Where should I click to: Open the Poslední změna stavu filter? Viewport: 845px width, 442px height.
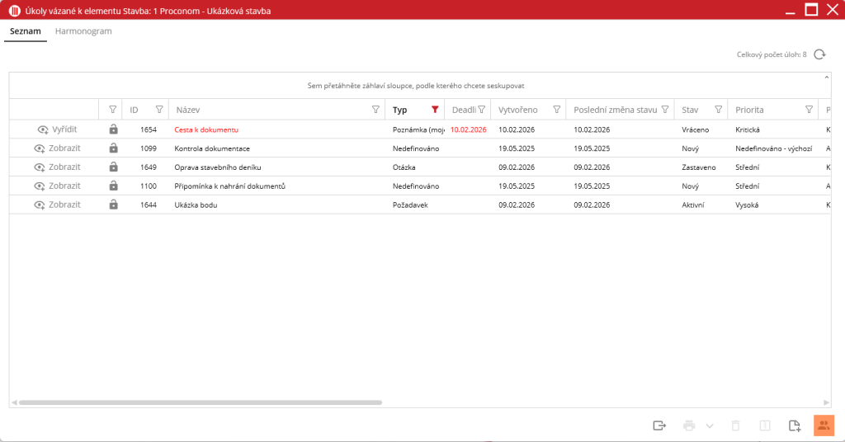664,110
